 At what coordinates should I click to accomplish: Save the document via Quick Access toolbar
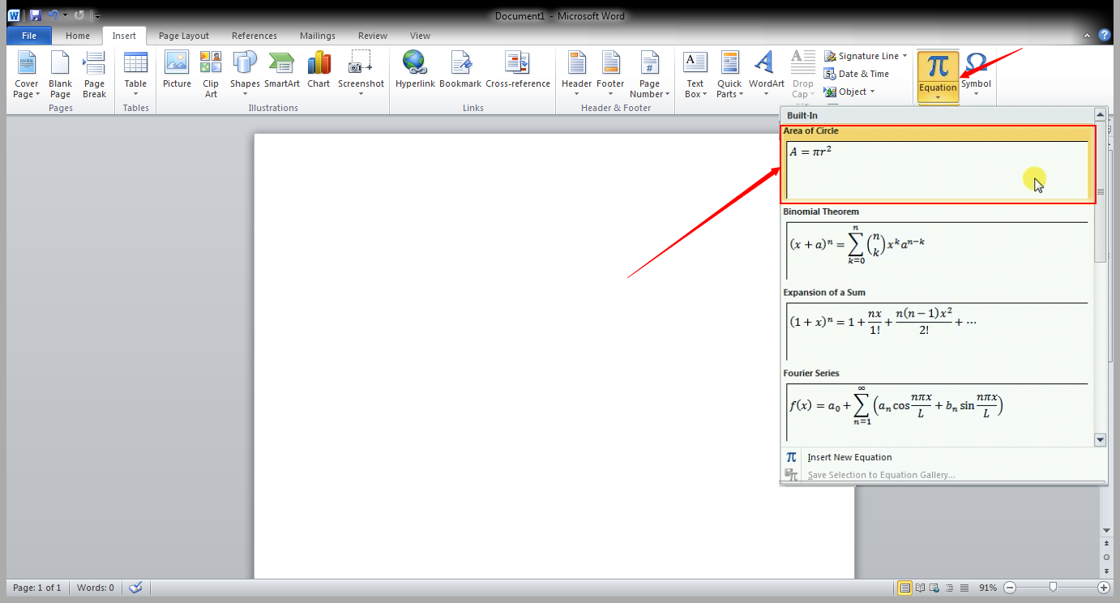pyautogui.click(x=35, y=15)
